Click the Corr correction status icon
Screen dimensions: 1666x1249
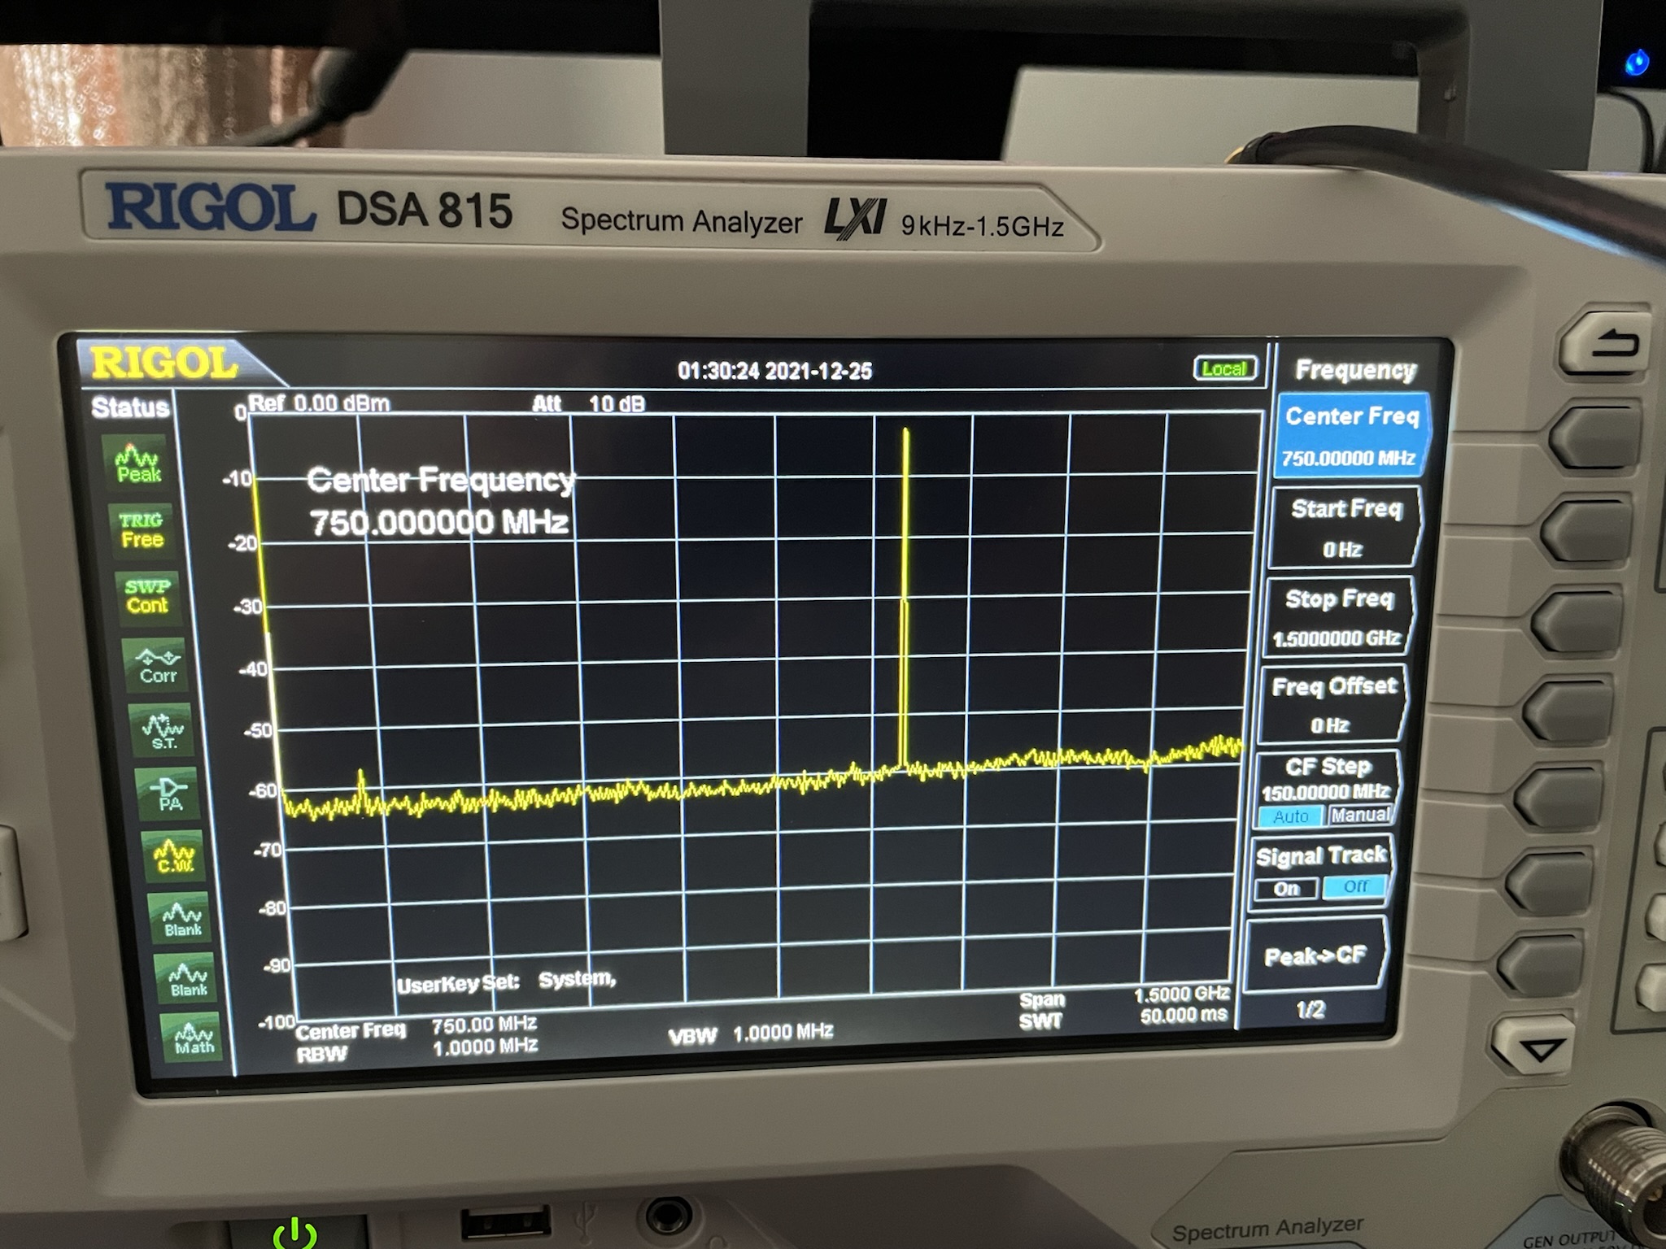pyautogui.click(x=157, y=666)
